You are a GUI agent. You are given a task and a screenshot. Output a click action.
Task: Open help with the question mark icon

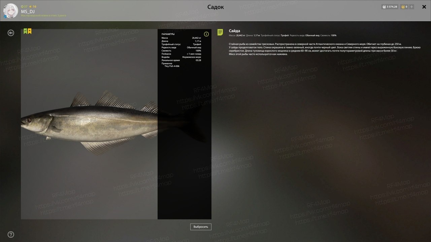pos(11,234)
